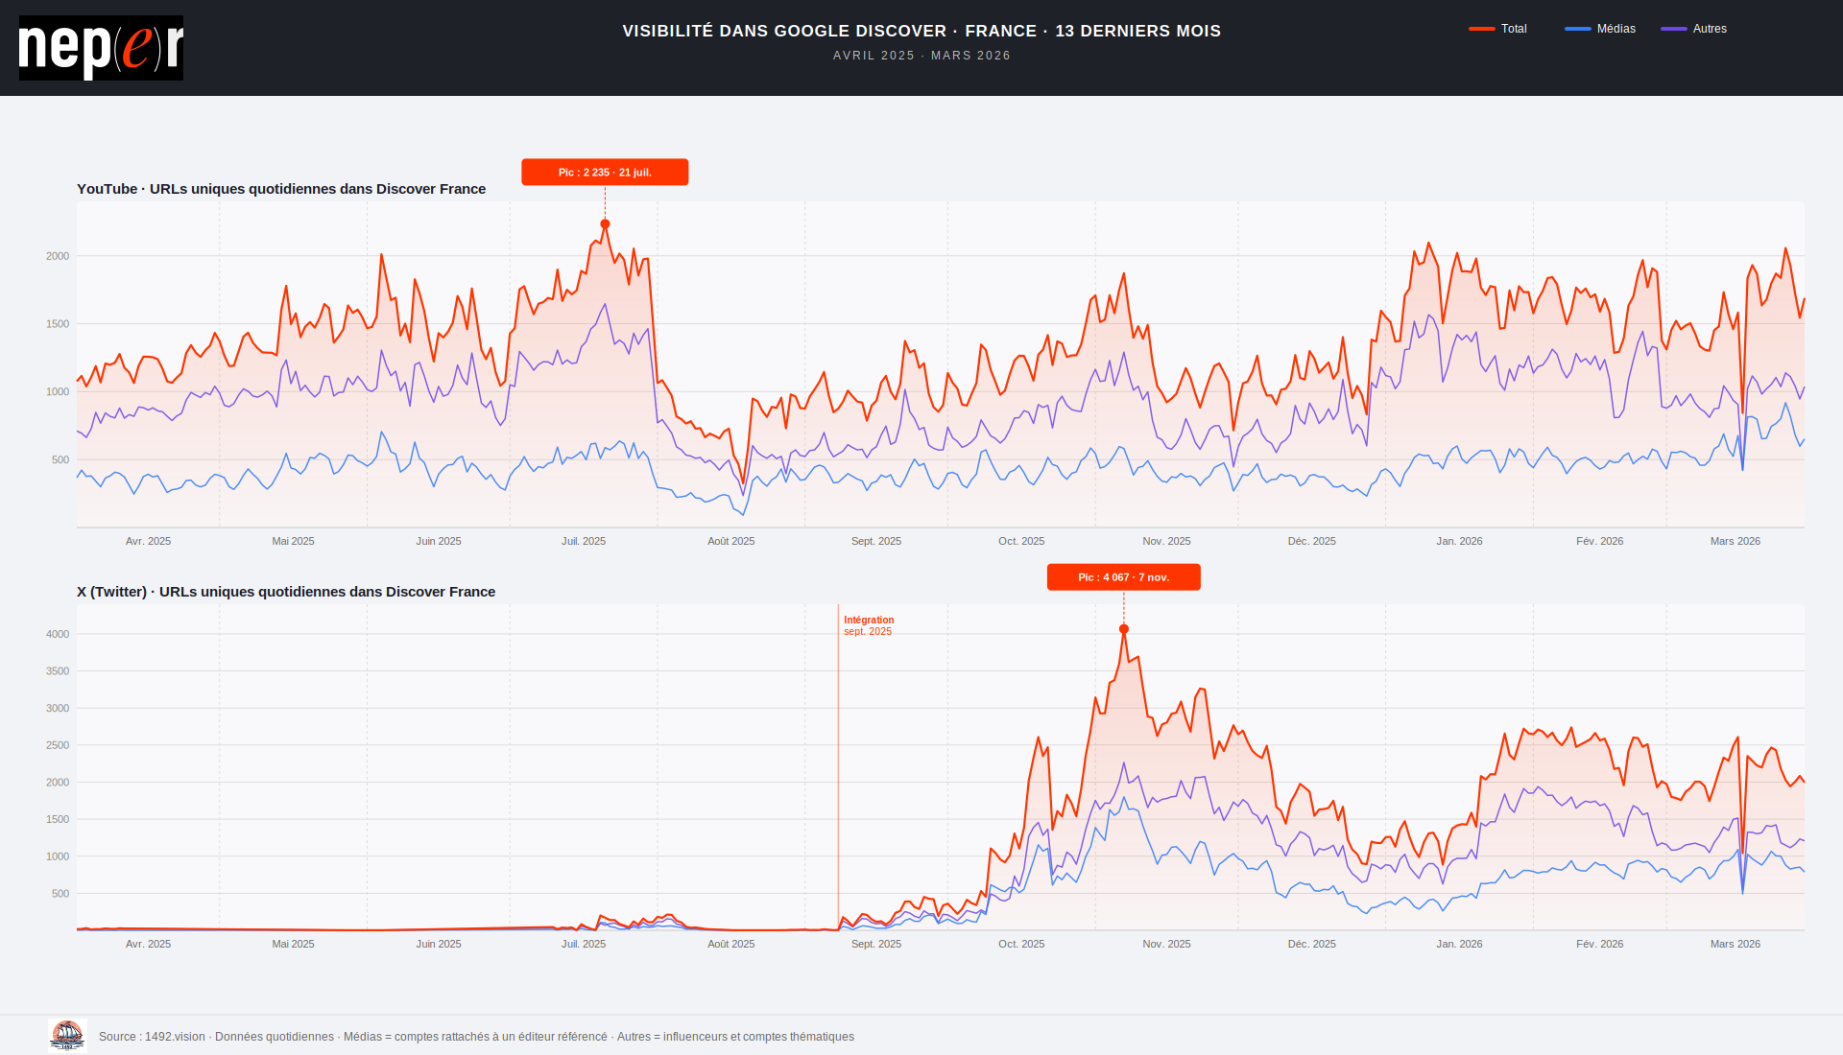
Task: Click the neper logo
Action: coord(101,48)
